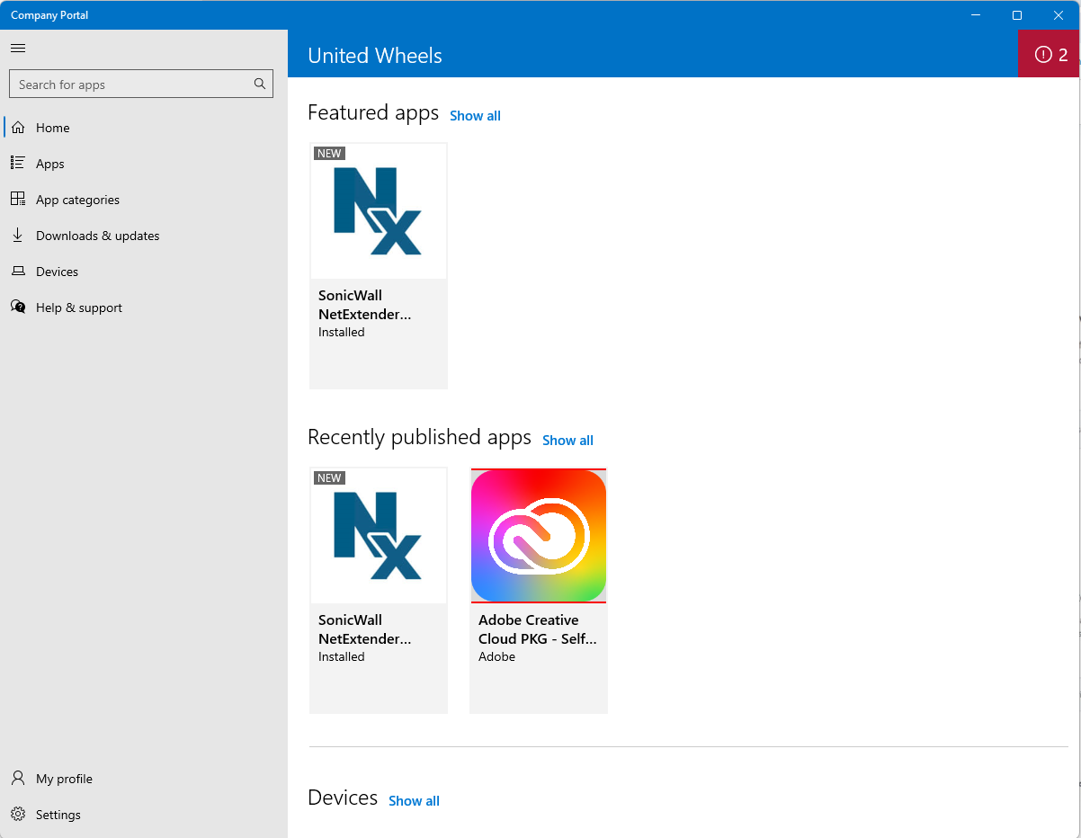Show all Devices
Viewport: 1081px width, 838px height.
(x=414, y=800)
